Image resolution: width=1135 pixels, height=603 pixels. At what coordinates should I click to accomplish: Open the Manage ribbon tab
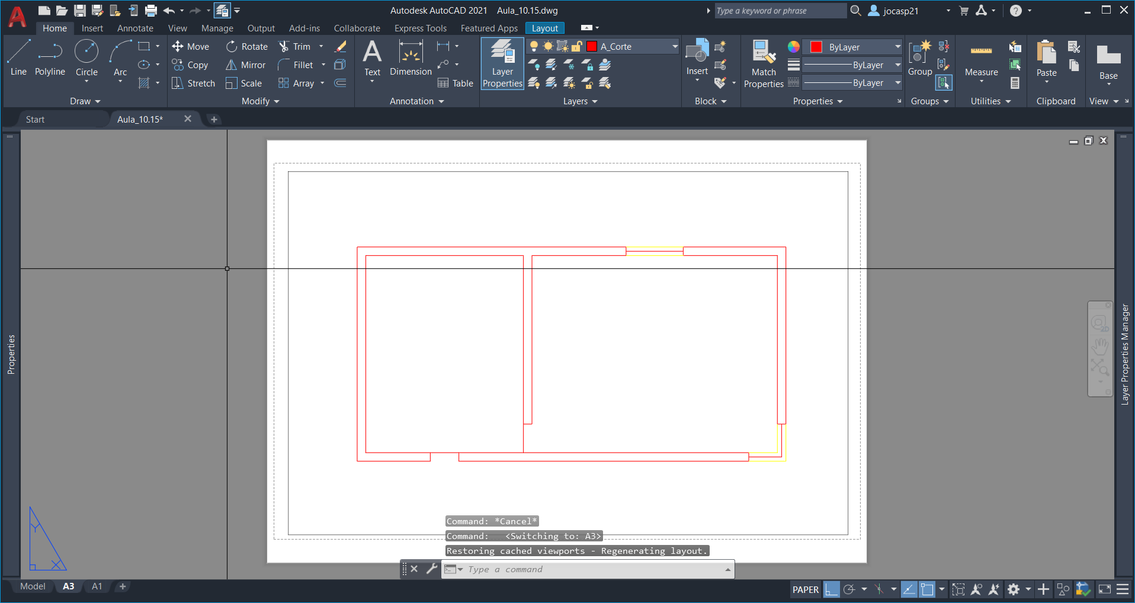tap(217, 28)
